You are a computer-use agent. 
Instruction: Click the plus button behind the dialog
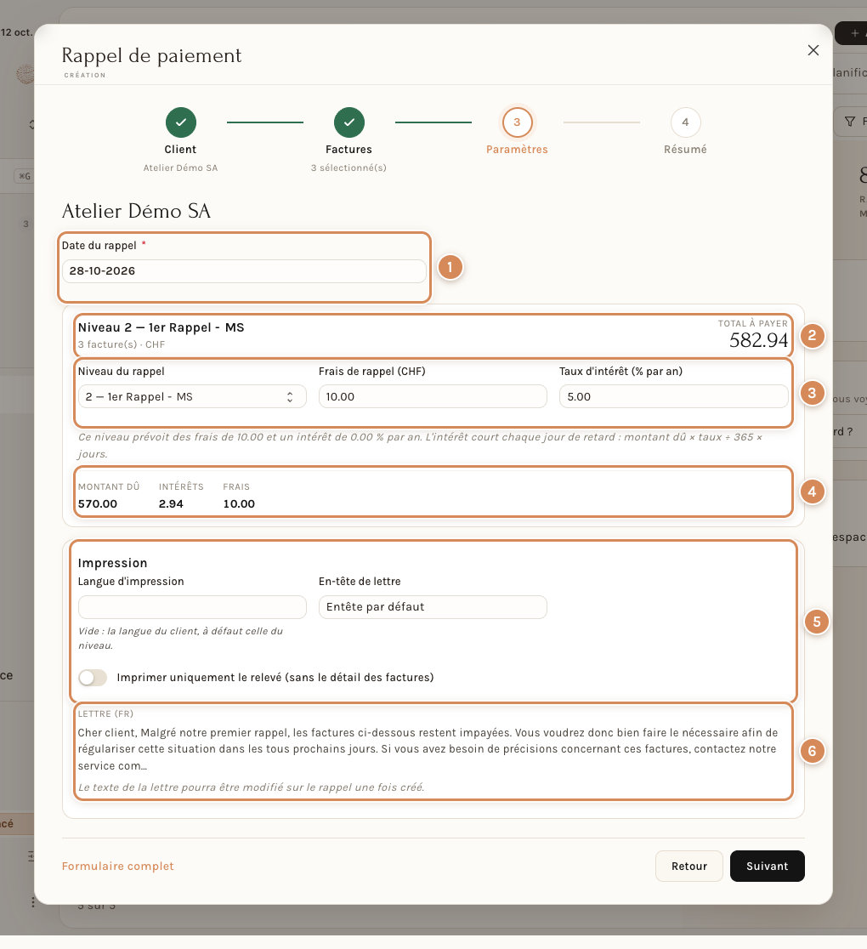tap(854, 33)
